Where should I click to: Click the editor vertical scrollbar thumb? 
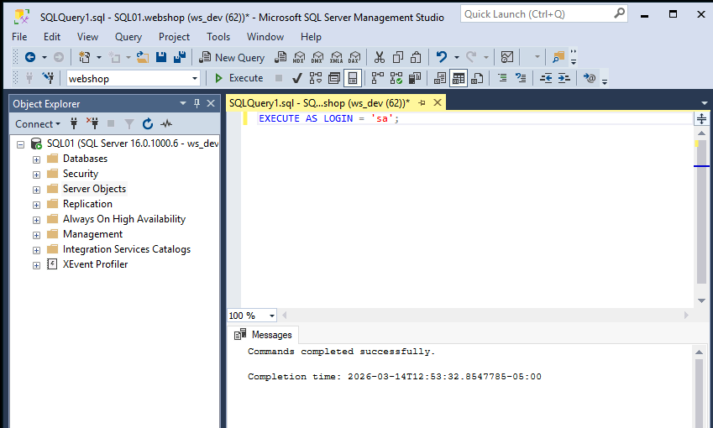[701, 211]
